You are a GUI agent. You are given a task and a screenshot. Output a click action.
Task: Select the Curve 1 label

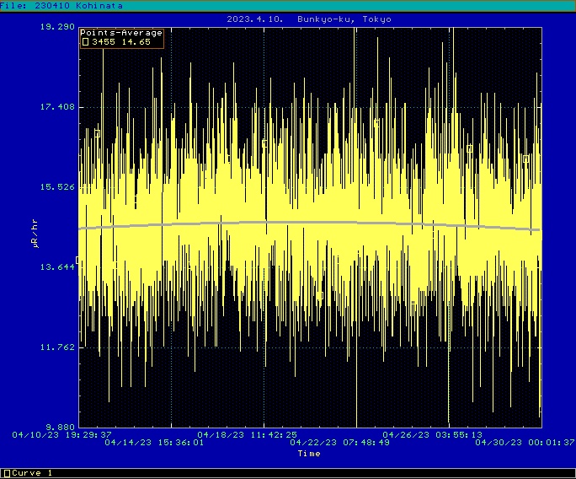click(33, 473)
